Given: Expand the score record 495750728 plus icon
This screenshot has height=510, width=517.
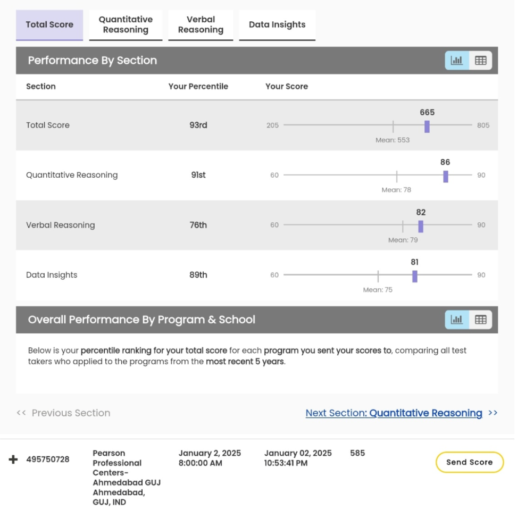Looking at the screenshot, I should point(13,459).
